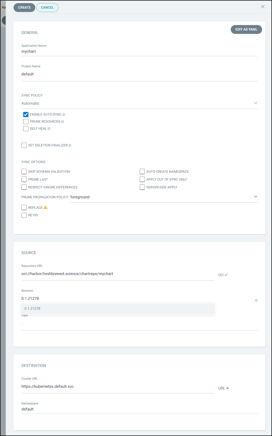The image size is (272, 436).
Task: Click the warning icon next to Replace
Action: coord(45,207)
